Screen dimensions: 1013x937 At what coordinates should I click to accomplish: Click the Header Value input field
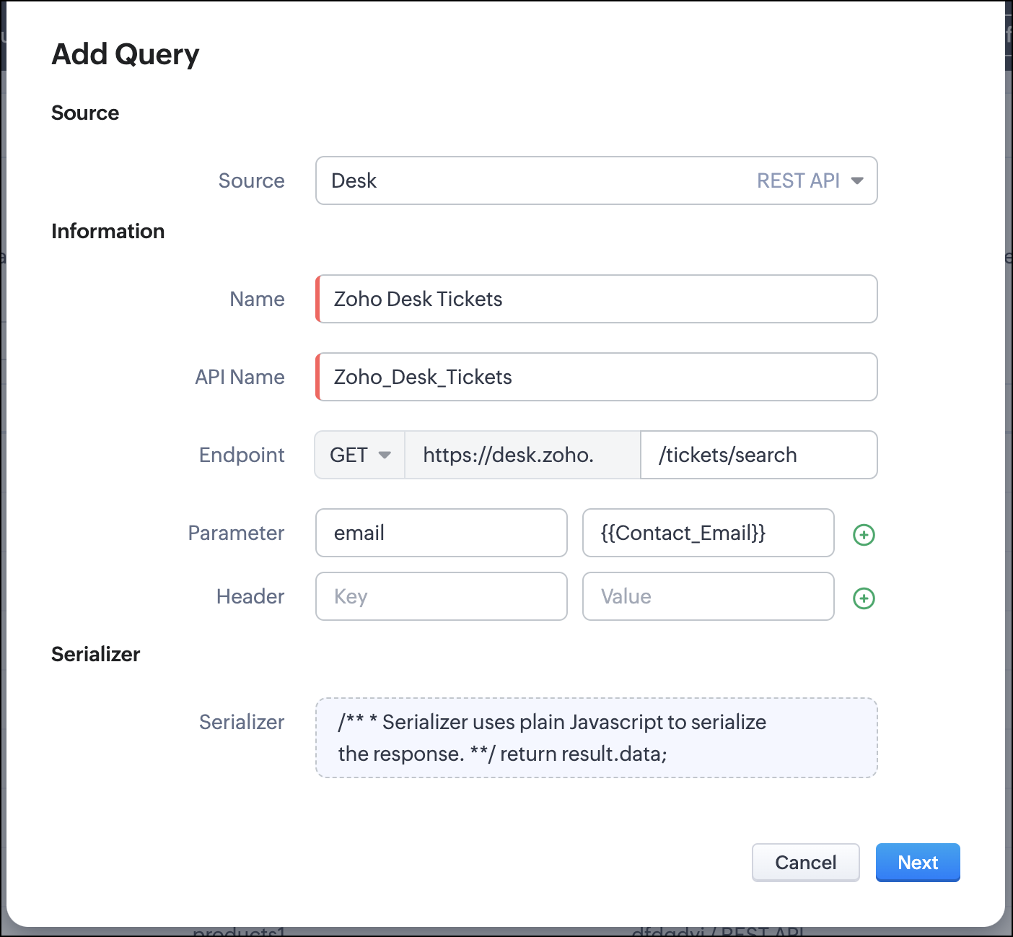tap(709, 596)
